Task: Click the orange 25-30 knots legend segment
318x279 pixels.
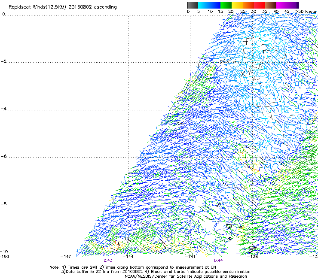Action: 248,5
